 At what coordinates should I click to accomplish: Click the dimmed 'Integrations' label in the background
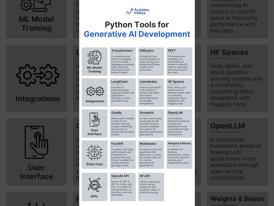(x=38, y=99)
